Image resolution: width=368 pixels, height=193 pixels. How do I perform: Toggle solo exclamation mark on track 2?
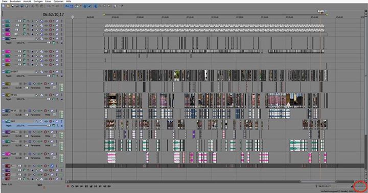pyautogui.click(x=62, y=25)
